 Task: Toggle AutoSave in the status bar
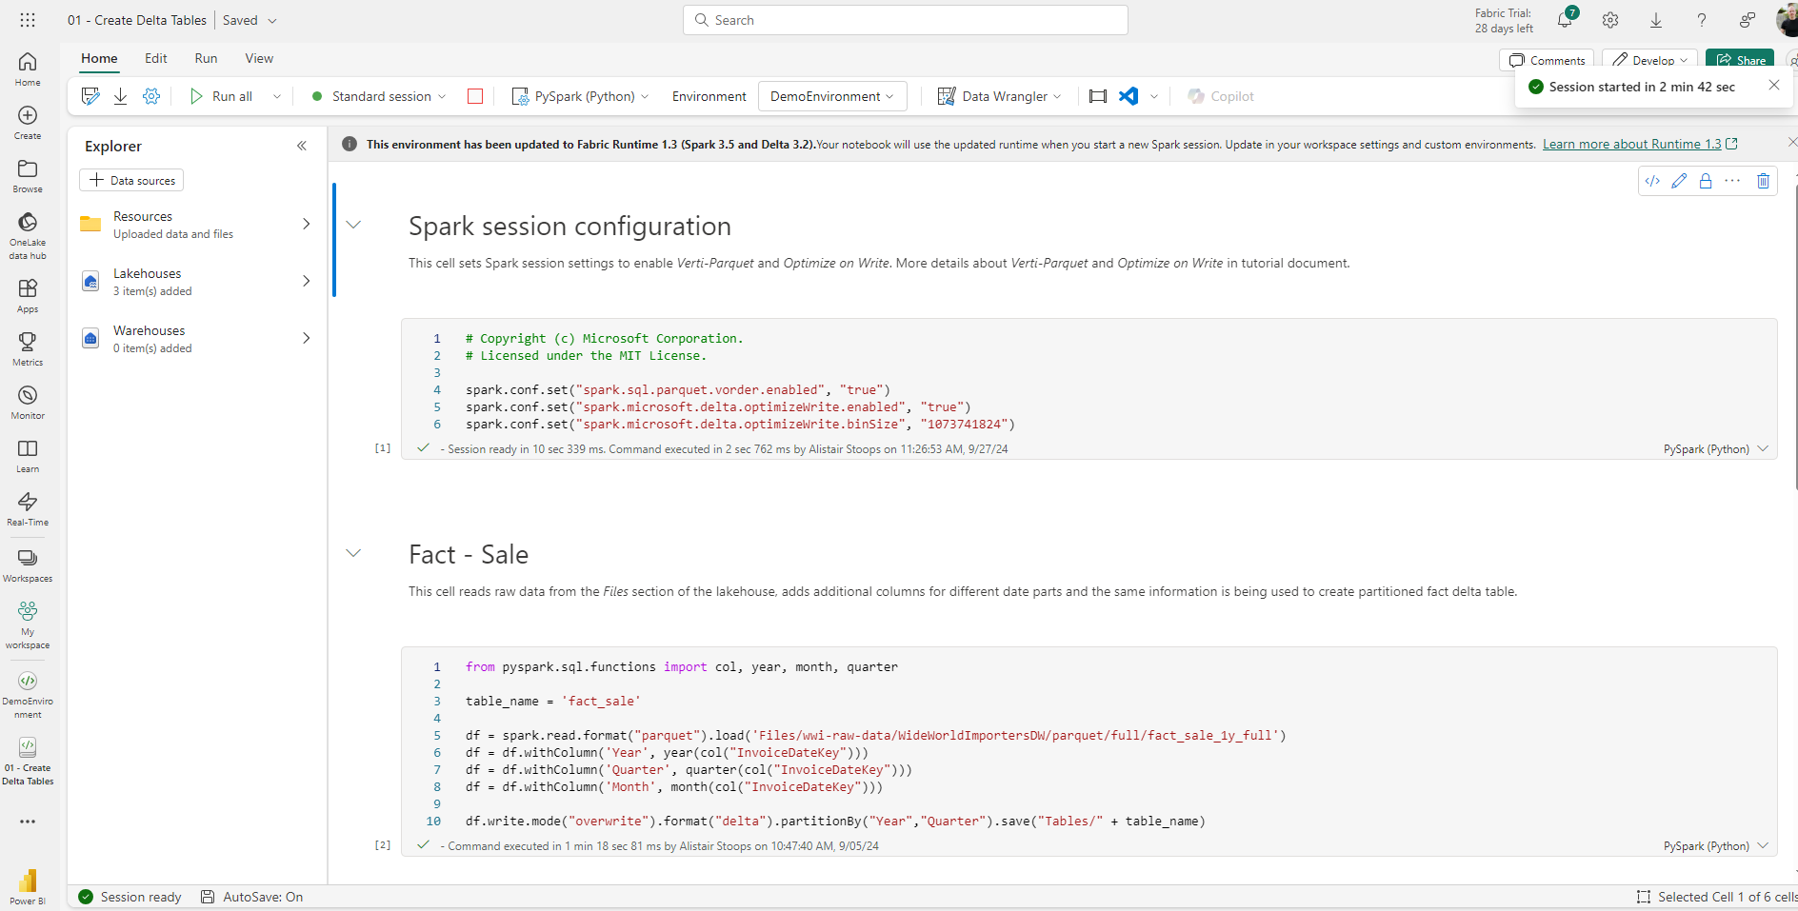[x=251, y=896]
